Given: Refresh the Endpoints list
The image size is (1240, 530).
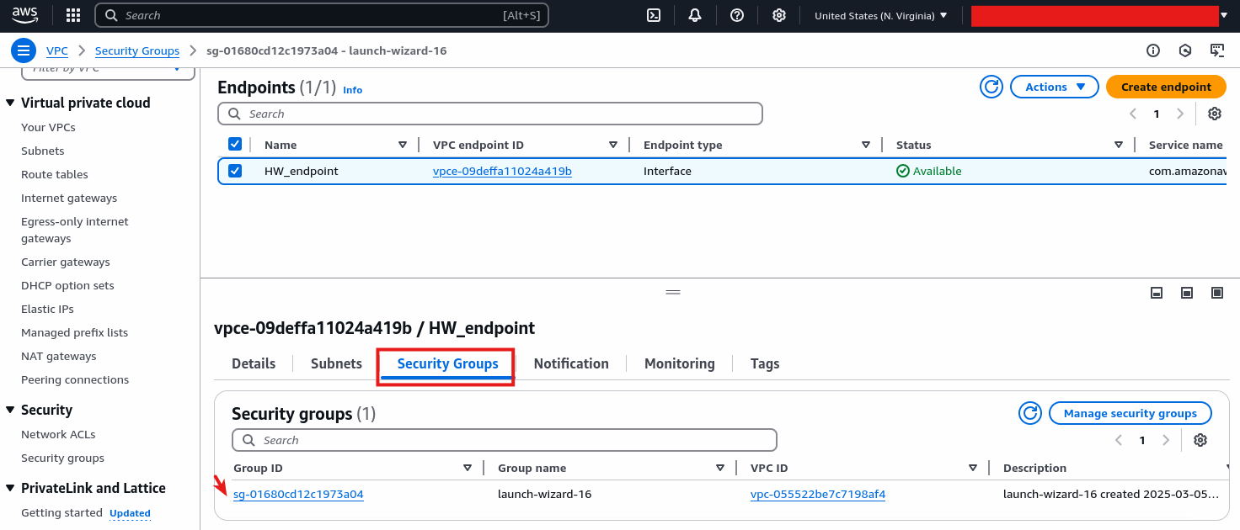Looking at the screenshot, I should pyautogui.click(x=991, y=87).
